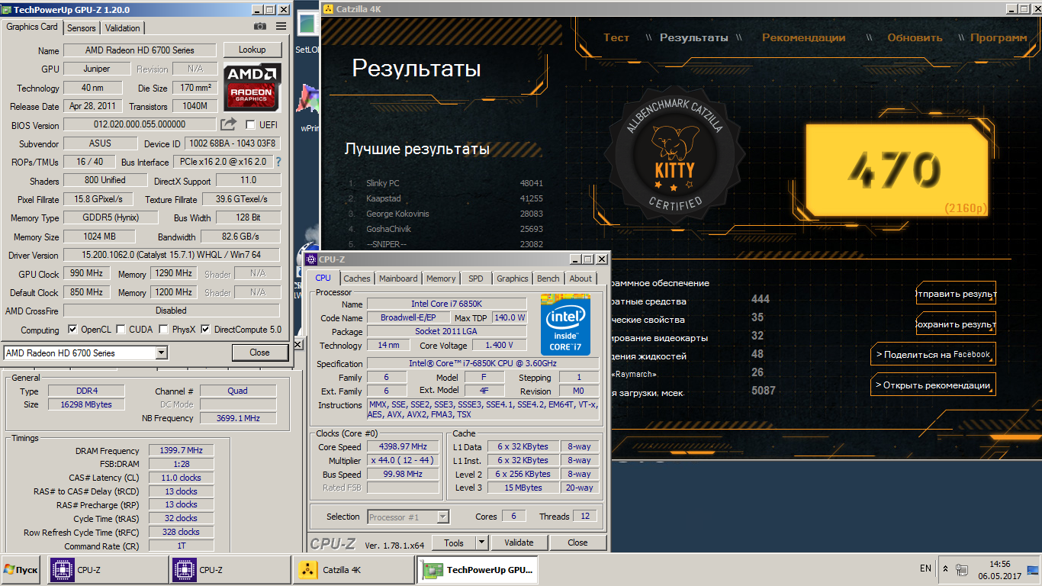The height and width of the screenshot is (586, 1042).
Task: Click the Bus Interface question mark icon
Action: [x=278, y=162]
